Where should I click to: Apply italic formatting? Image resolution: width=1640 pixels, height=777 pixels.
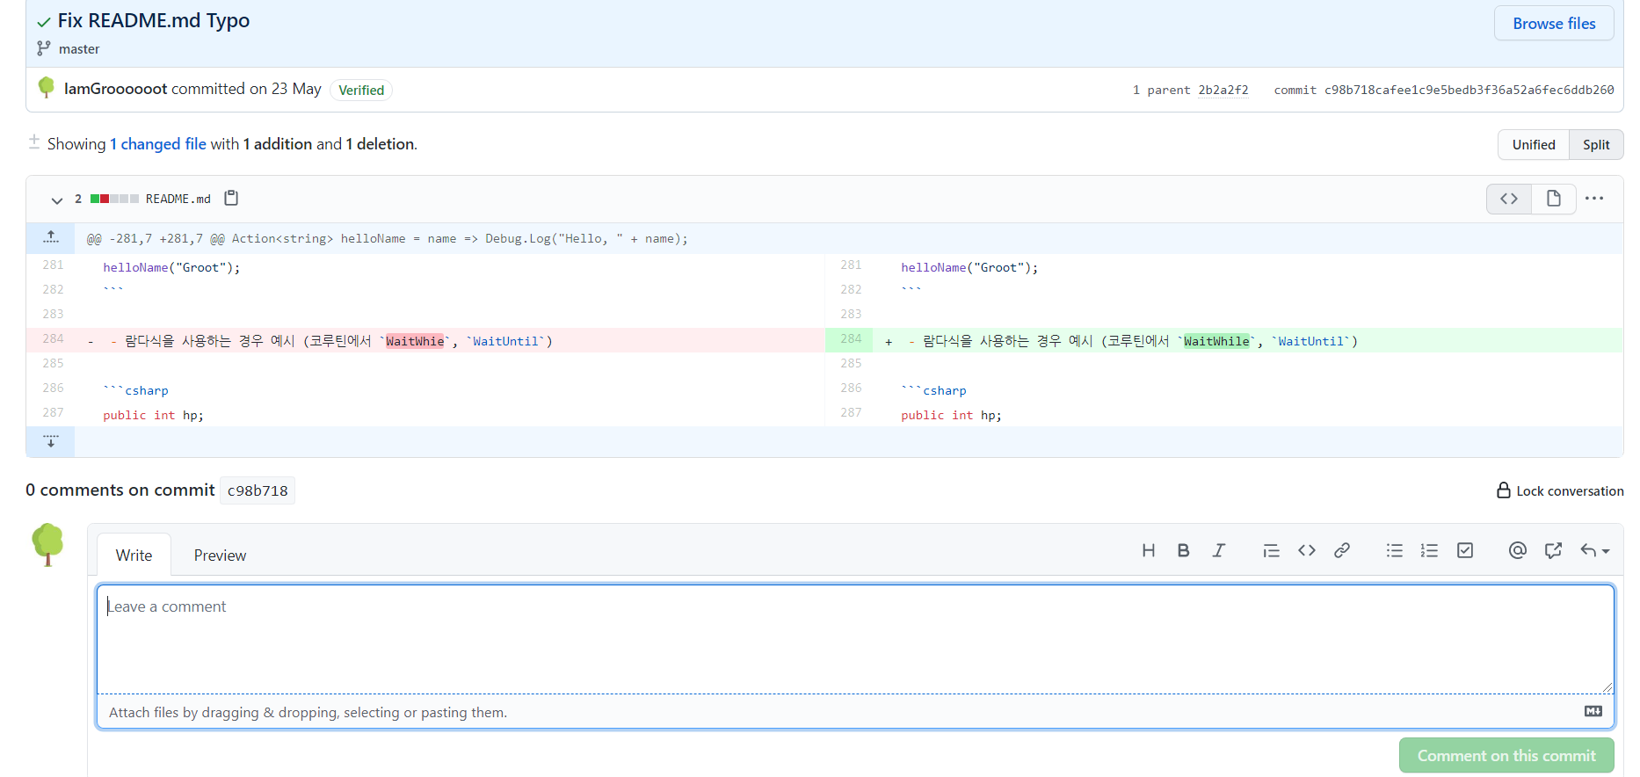1218,550
